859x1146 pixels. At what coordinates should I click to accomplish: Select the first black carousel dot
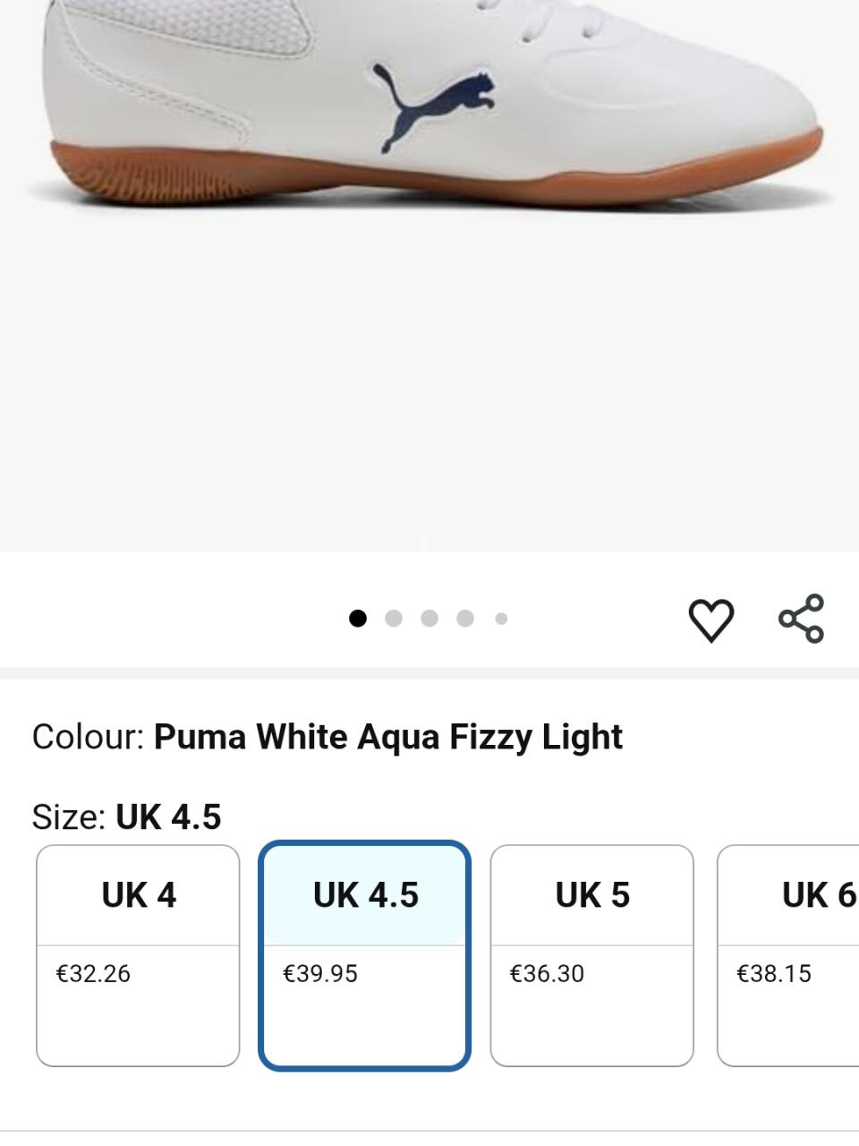(x=358, y=619)
